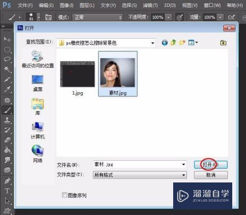This screenshot has height=215, width=246.
Task: Select the Sponge tool
Action: [7, 170]
